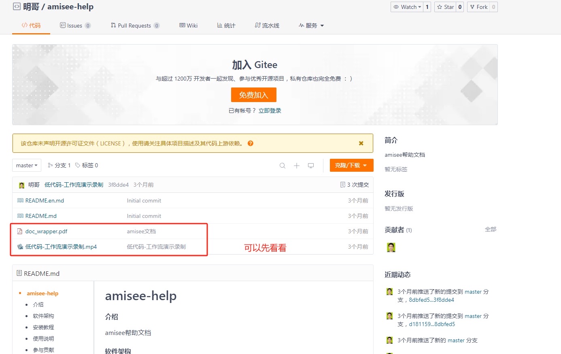Click the Star count 0
The width and height of the screenshot is (561, 354).
[x=460, y=7]
